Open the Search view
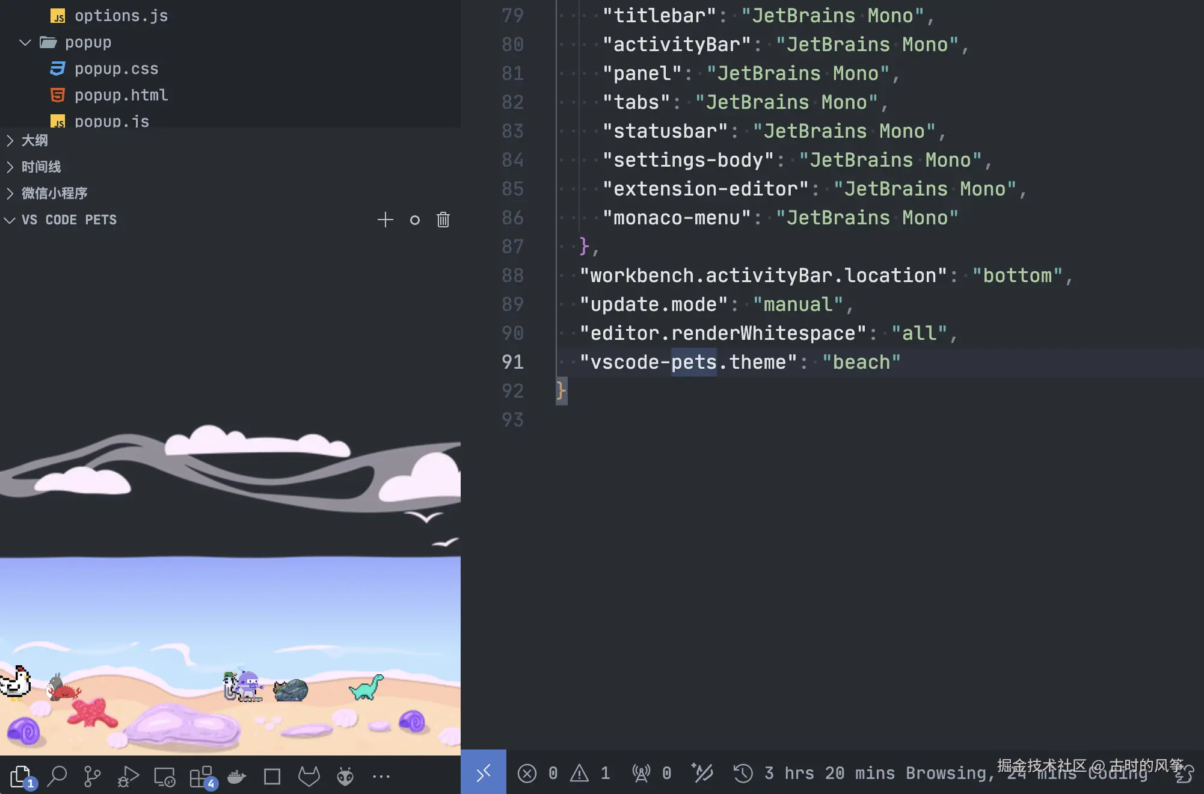 [x=57, y=776]
